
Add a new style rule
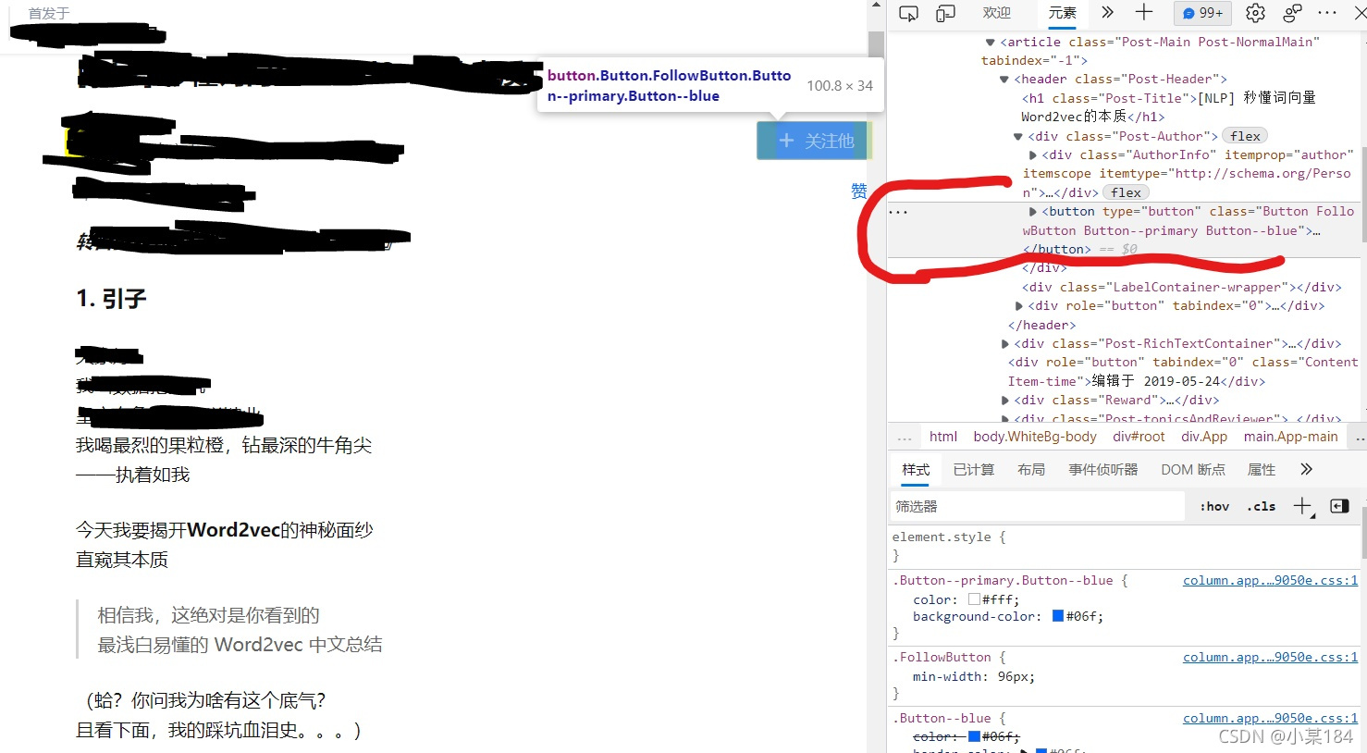(1302, 506)
